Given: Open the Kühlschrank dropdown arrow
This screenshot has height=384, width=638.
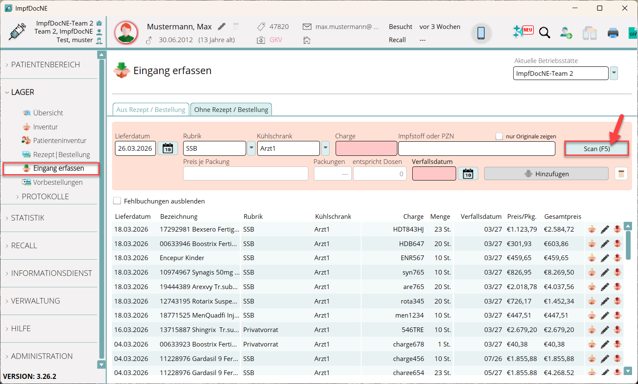Looking at the screenshot, I should 325,148.
